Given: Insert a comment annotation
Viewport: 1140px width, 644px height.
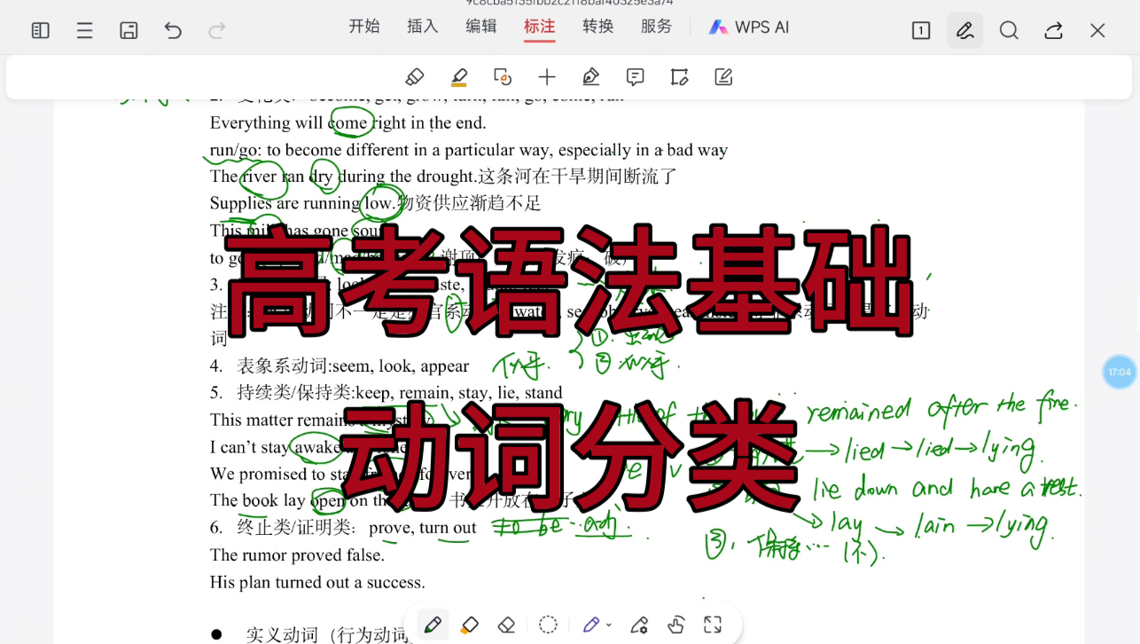Looking at the screenshot, I should click(x=635, y=76).
